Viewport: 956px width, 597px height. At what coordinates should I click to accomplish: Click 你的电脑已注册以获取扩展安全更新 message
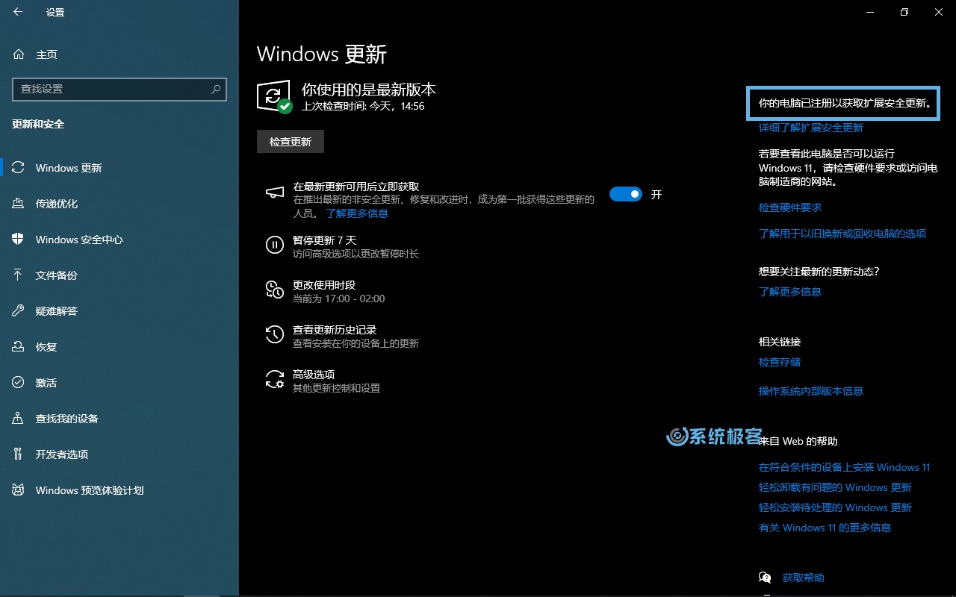click(844, 104)
